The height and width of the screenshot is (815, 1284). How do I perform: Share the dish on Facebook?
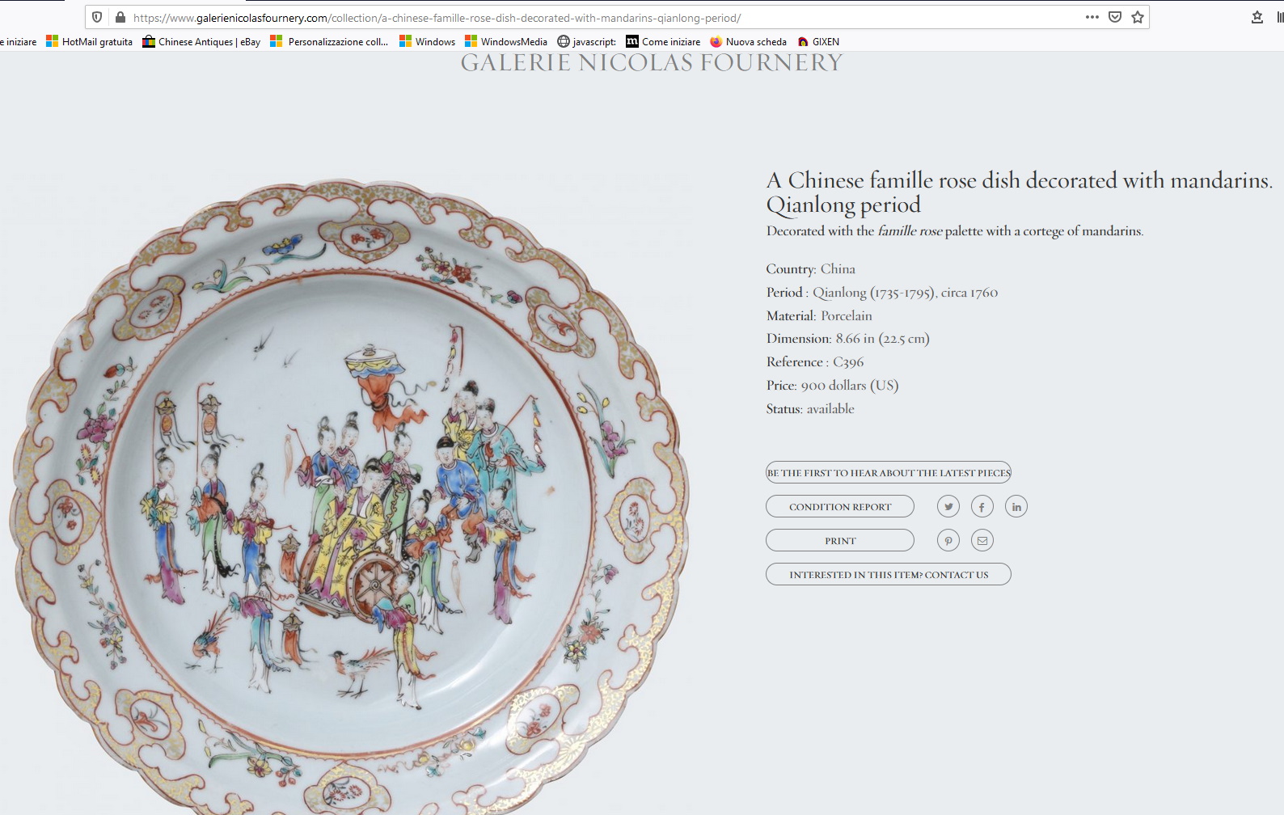(x=982, y=507)
